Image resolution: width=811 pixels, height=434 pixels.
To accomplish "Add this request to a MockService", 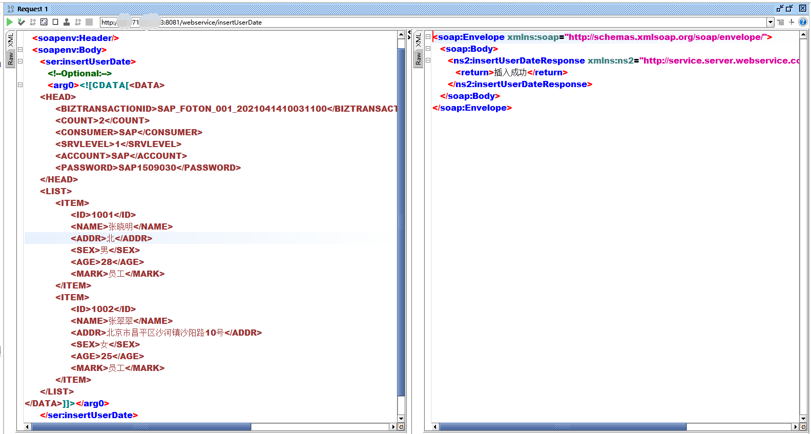I will (x=33, y=22).
